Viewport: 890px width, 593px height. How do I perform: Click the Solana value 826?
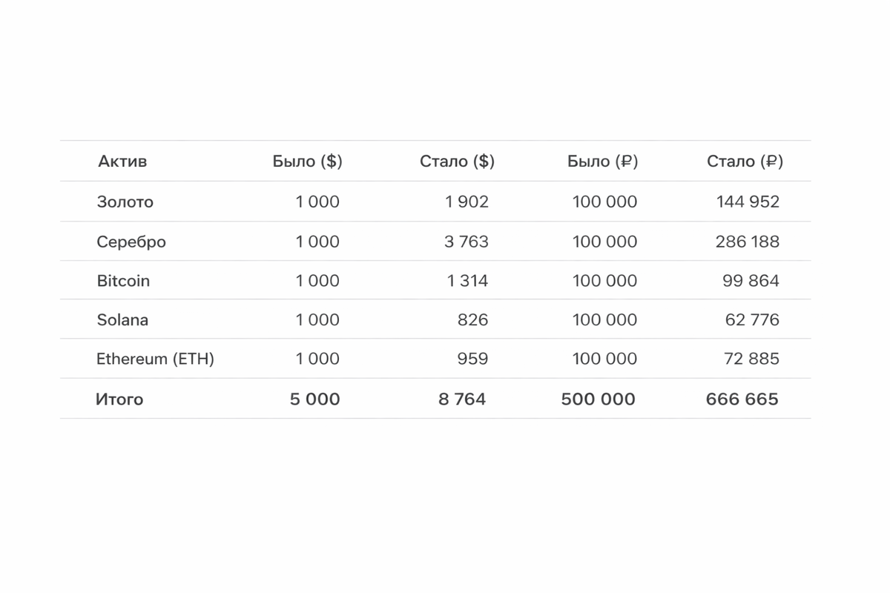[473, 320]
